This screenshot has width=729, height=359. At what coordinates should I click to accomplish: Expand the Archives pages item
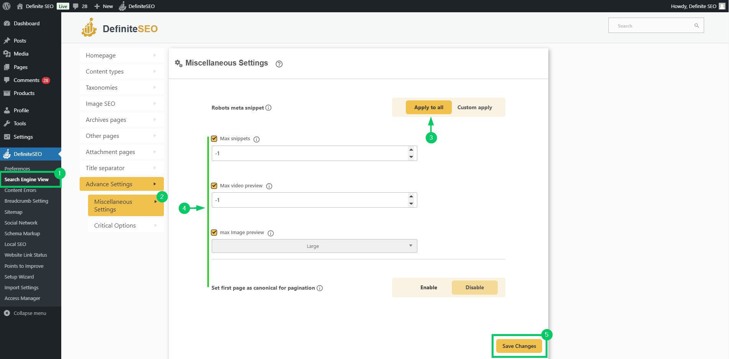tap(122, 120)
